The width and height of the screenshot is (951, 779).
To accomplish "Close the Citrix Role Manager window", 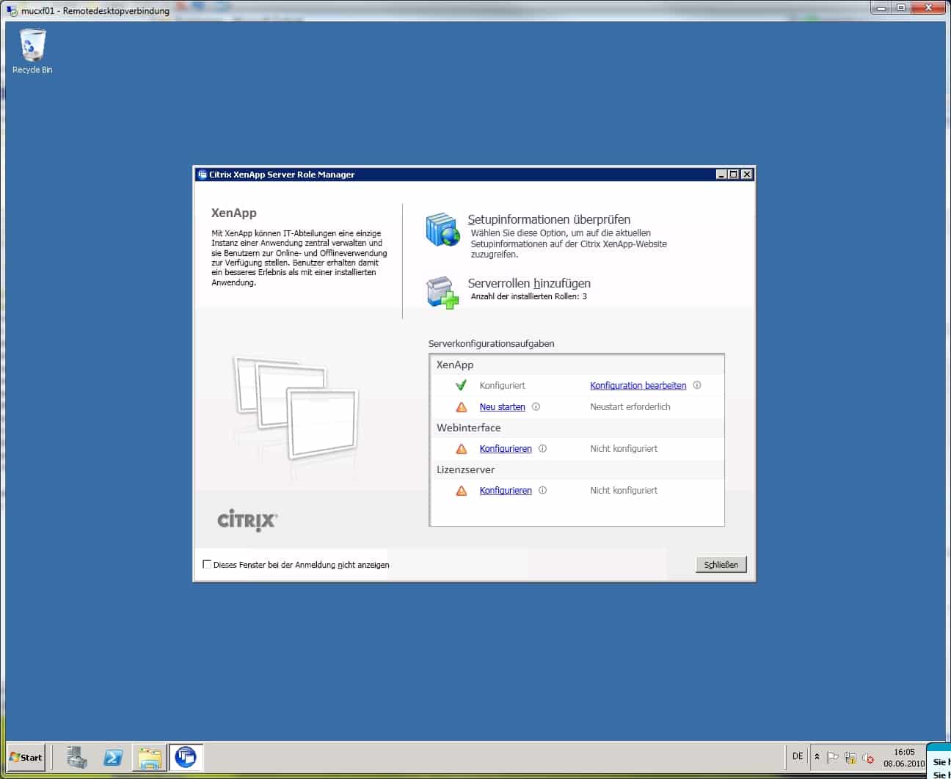I will [x=747, y=175].
